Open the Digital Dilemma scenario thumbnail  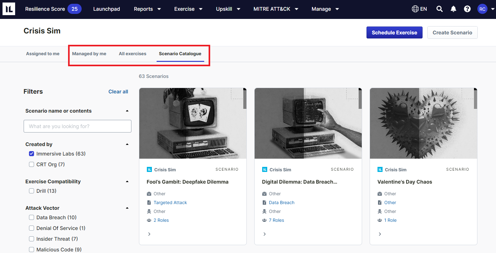pyautogui.click(x=308, y=123)
